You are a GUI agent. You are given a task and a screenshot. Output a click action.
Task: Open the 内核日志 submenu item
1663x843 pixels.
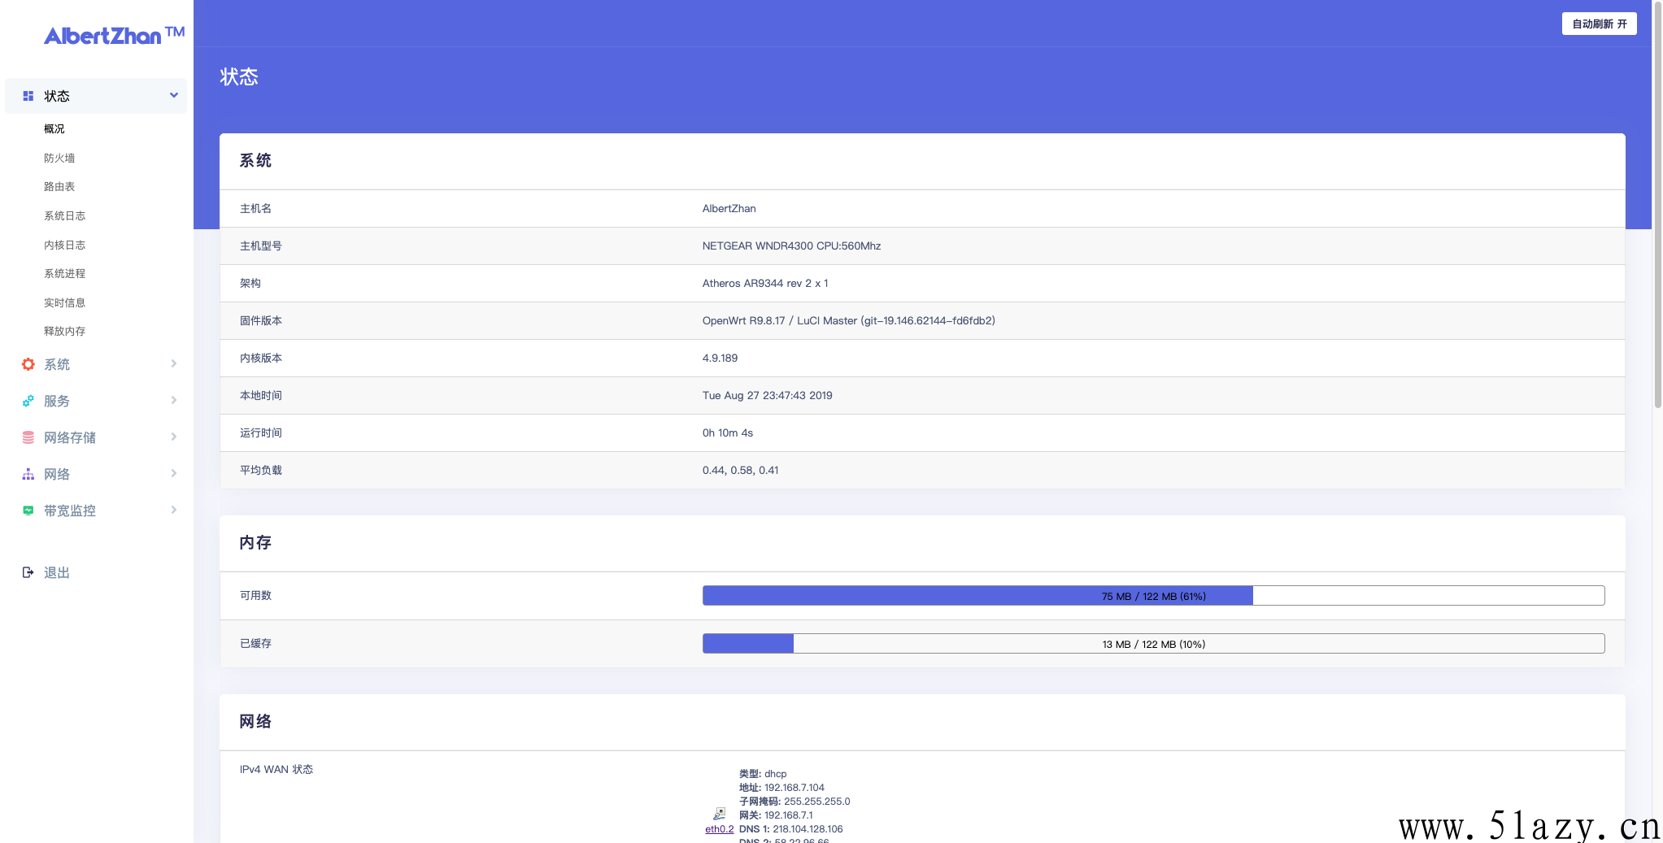tap(64, 245)
